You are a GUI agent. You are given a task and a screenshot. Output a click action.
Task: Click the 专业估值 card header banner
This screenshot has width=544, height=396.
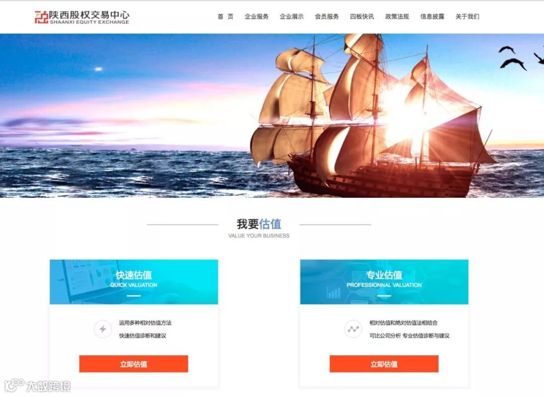pyautogui.click(x=384, y=282)
